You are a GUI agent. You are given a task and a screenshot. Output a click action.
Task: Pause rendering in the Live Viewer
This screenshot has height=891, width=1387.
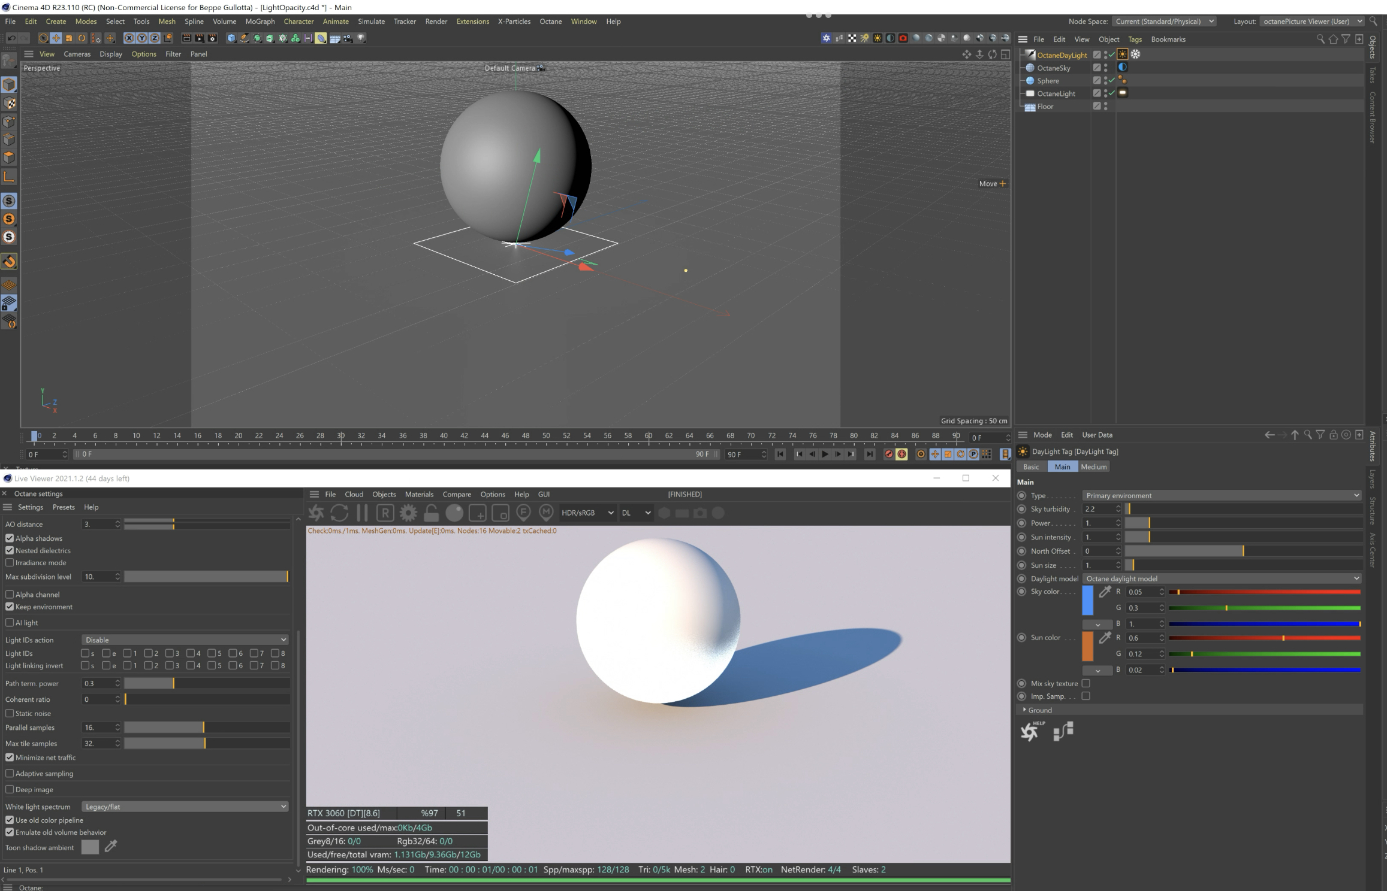pos(362,513)
